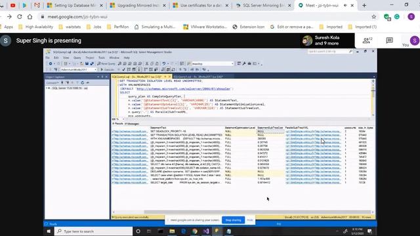Image resolution: width=420 pixels, height=236 pixels.
Task: Switch to the Messages tab
Action: pos(132,124)
